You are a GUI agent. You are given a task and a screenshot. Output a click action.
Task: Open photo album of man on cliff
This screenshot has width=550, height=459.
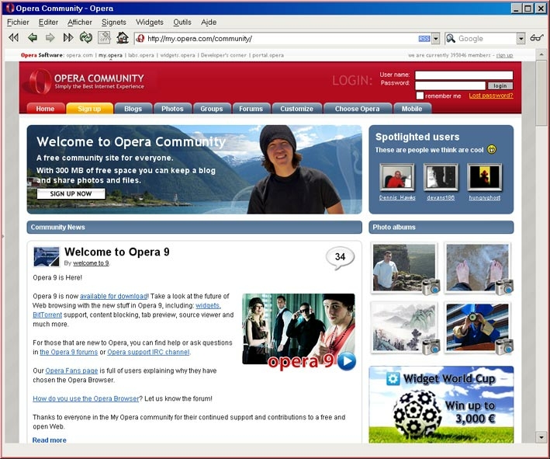click(x=404, y=268)
